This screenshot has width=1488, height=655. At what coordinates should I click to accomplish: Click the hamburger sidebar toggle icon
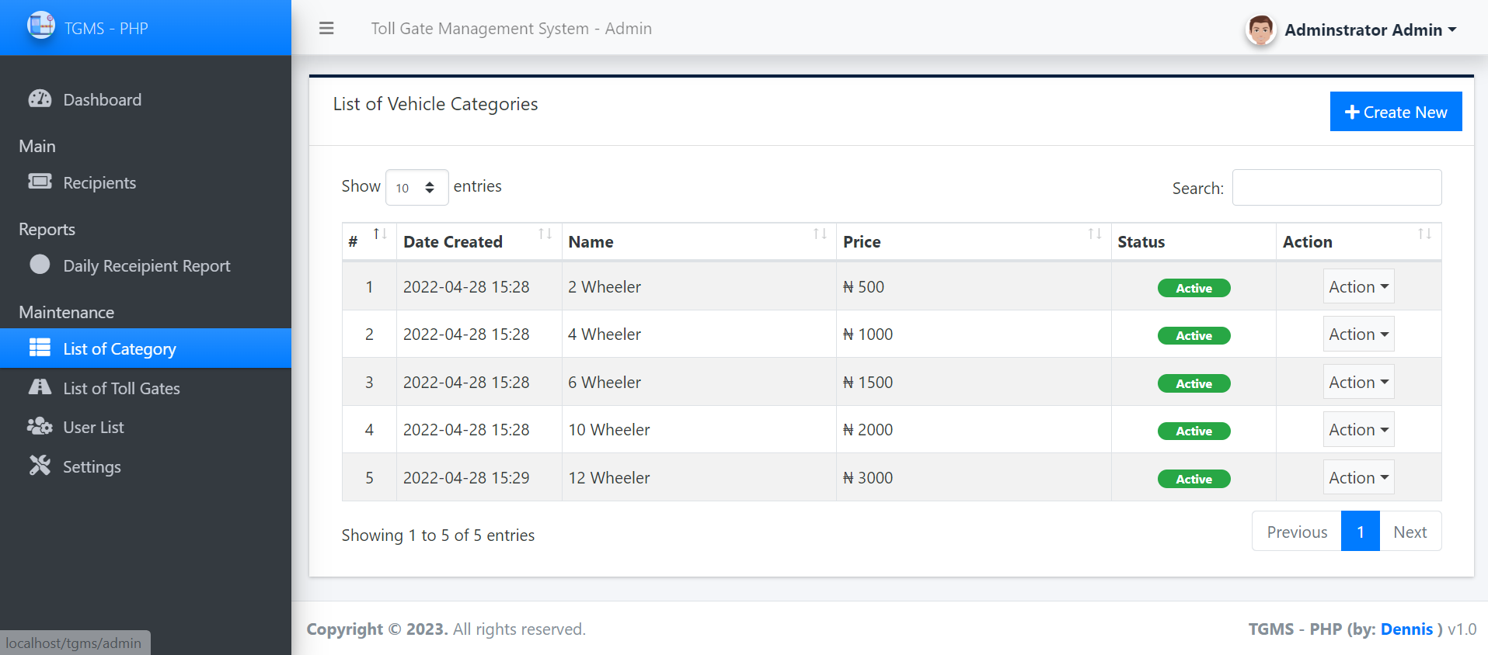[x=326, y=29]
